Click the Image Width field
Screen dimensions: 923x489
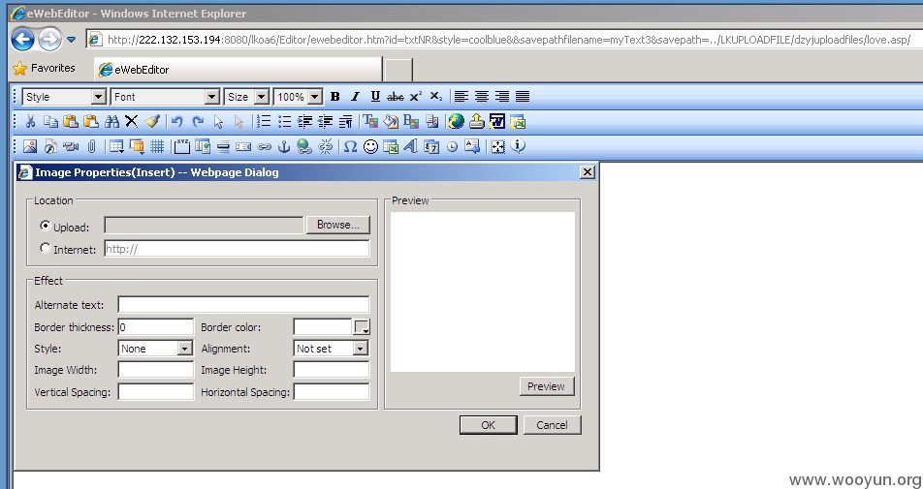pyautogui.click(x=156, y=370)
